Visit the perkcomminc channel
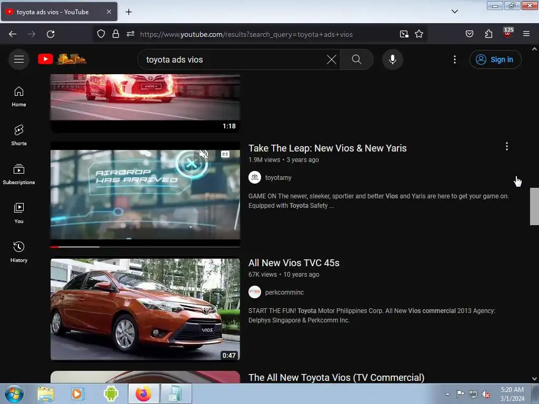This screenshot has width=539, height=404. [x=284, y=292]
